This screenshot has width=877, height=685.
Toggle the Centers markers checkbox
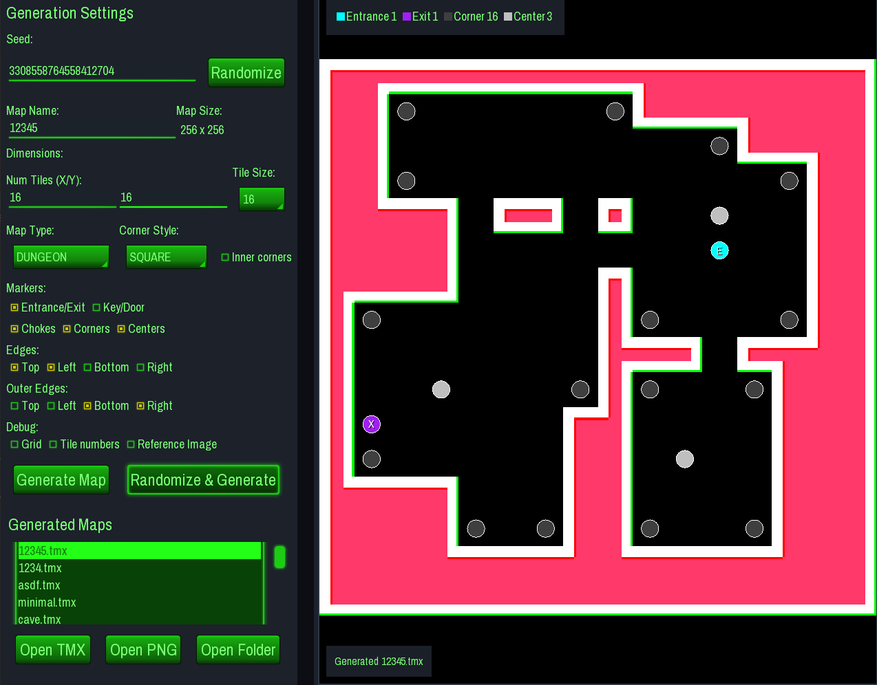click(x=121, y=329)
